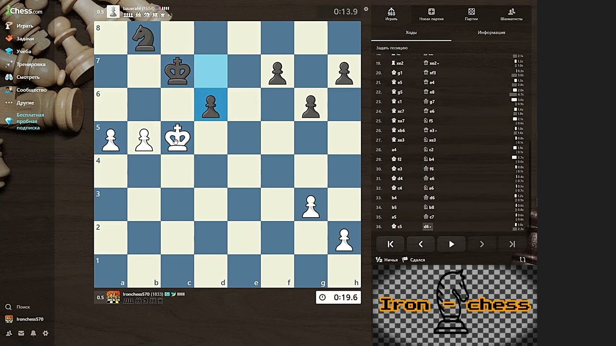This screenshot has width=616, height=346.
Task: Select move 36 d6+ in the list
Action: [x=427, y=226]
